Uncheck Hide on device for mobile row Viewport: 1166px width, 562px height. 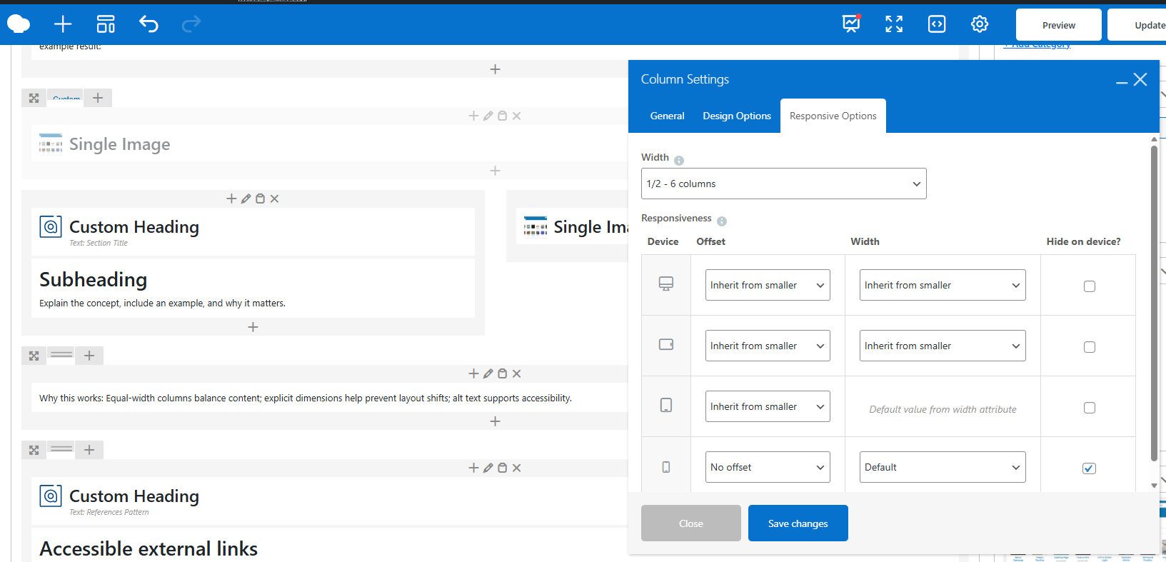(x=1089, y=468)
